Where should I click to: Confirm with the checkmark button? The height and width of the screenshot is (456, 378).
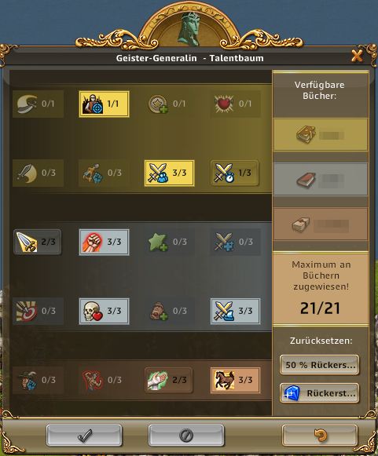[84, 436]
